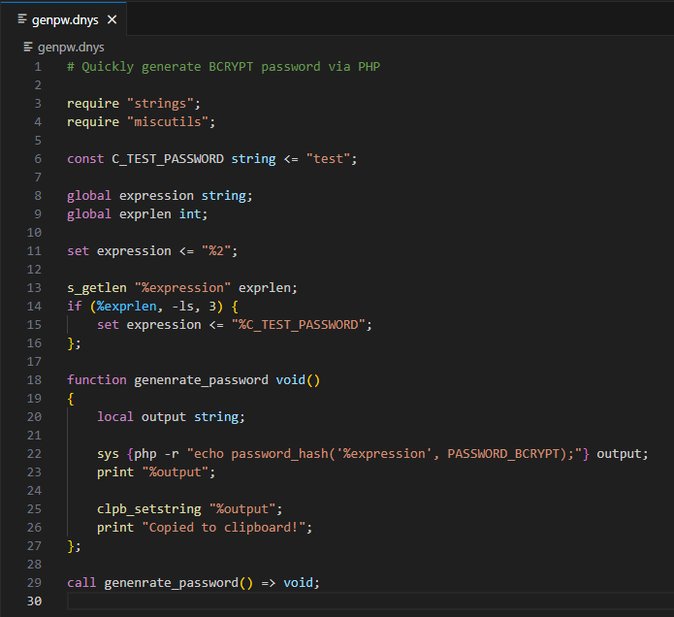Close the genpw.dnys tab
The height and width of the screenshot is (617, 674).
click(x=112, y=19)
